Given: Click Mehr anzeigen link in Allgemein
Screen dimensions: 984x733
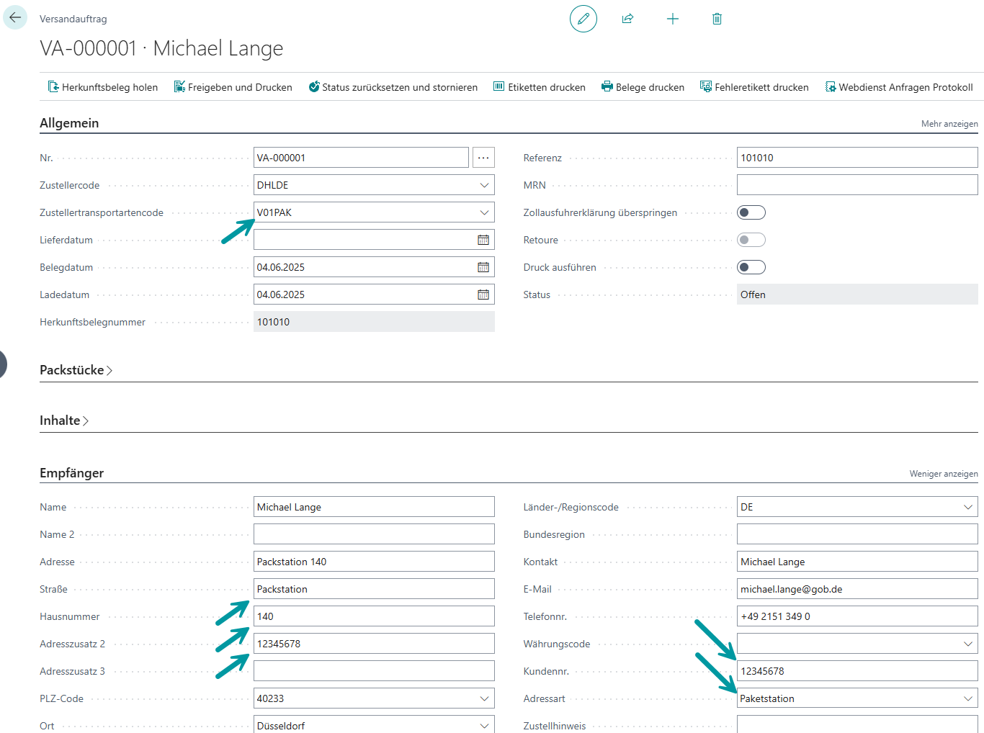Looking at the screenshot, I should click(949, 124).
